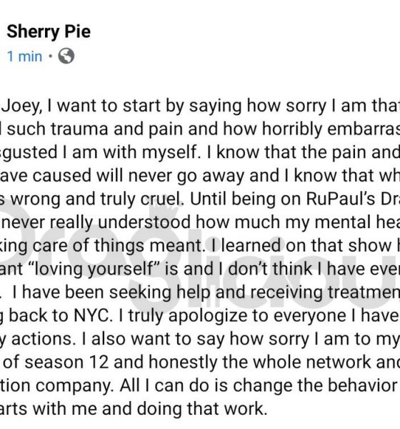
Task: Click the word "company." near the bottom
Action: (x=74, y=385)
